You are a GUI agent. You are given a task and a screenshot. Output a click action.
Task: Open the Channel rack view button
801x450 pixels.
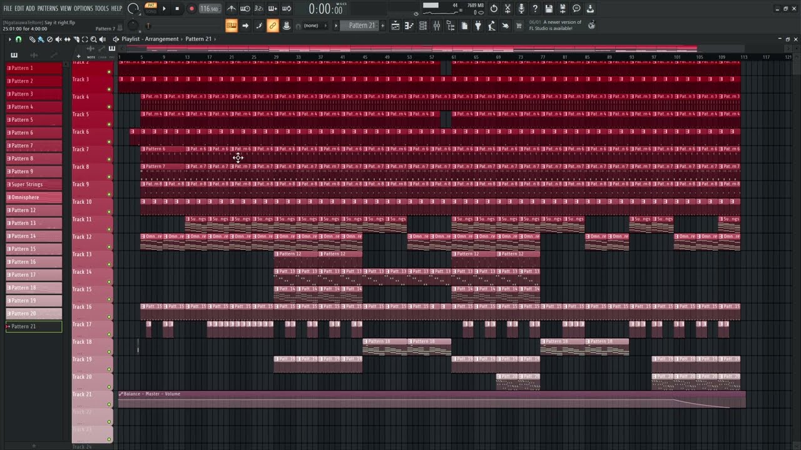(423, 26)
